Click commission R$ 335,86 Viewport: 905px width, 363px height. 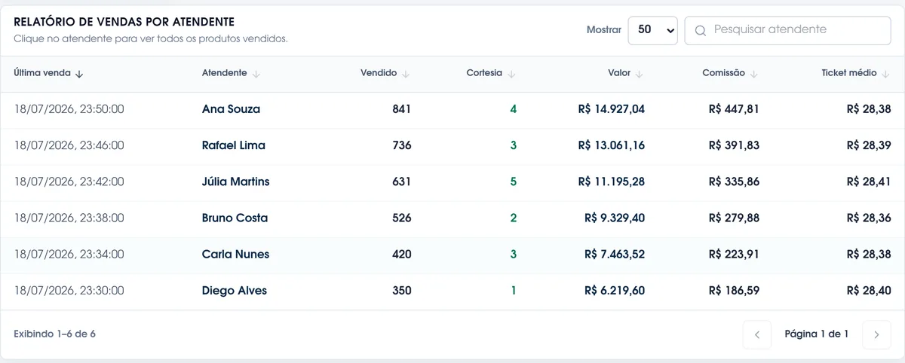click(x=734, y=181)
